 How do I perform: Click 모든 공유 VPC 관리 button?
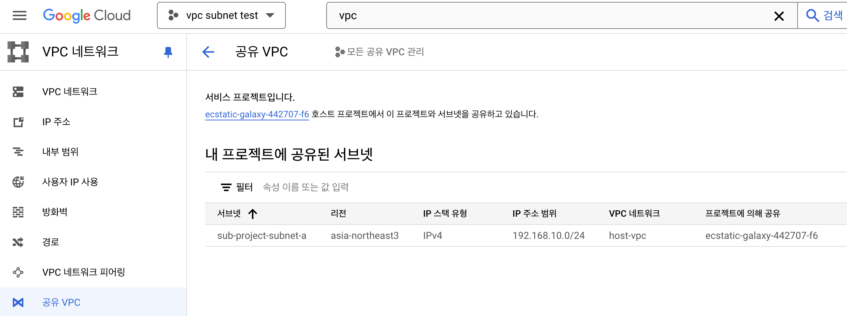coord(379,52)
